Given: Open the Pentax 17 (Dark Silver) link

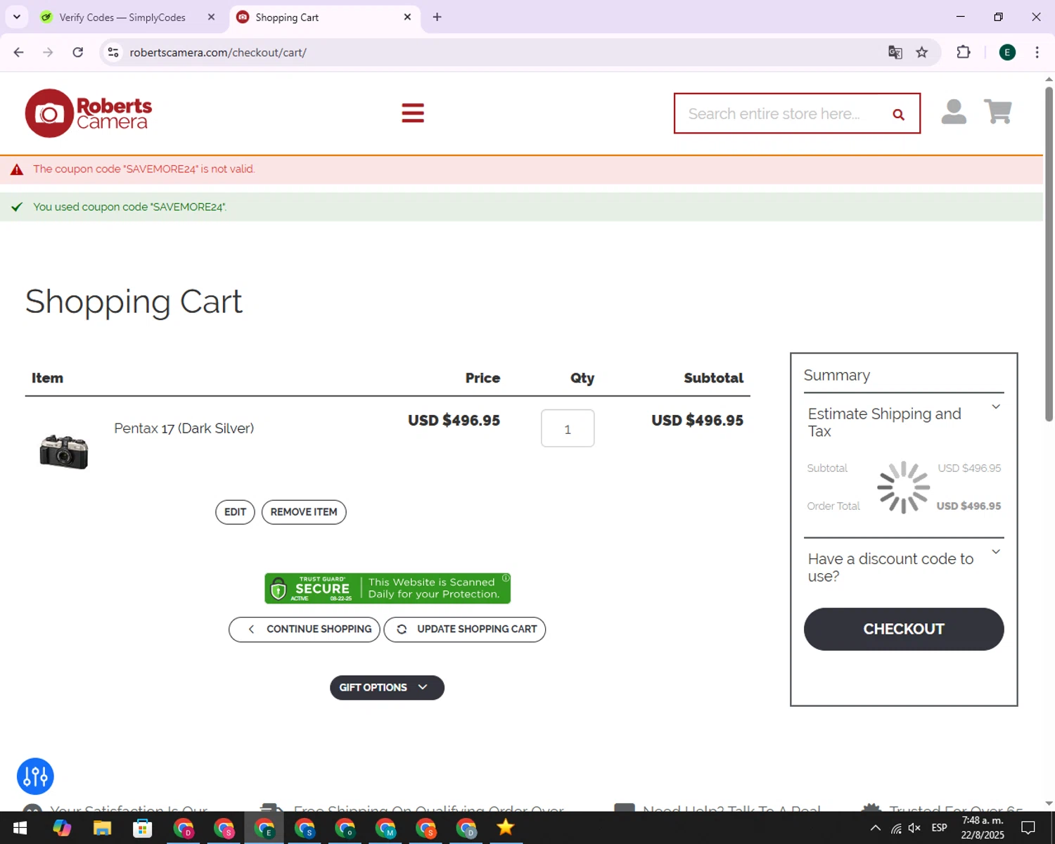Looking at the screenshot, I should coord(184,428).
